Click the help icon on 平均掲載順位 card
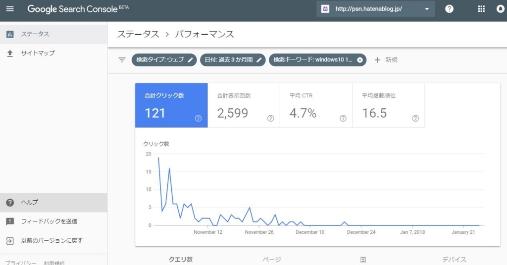The image size is (507, 265). pyautogui.click(x=415, y=119)
